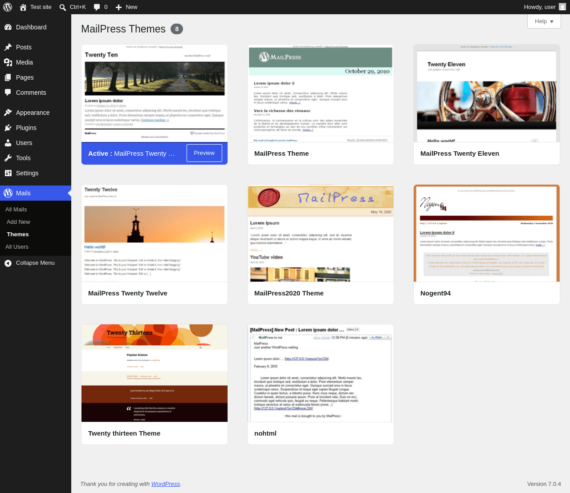This screenshot has width=570, height=493.
Task: Click the Dashboard gauge icon
Action: coord(8,27)
